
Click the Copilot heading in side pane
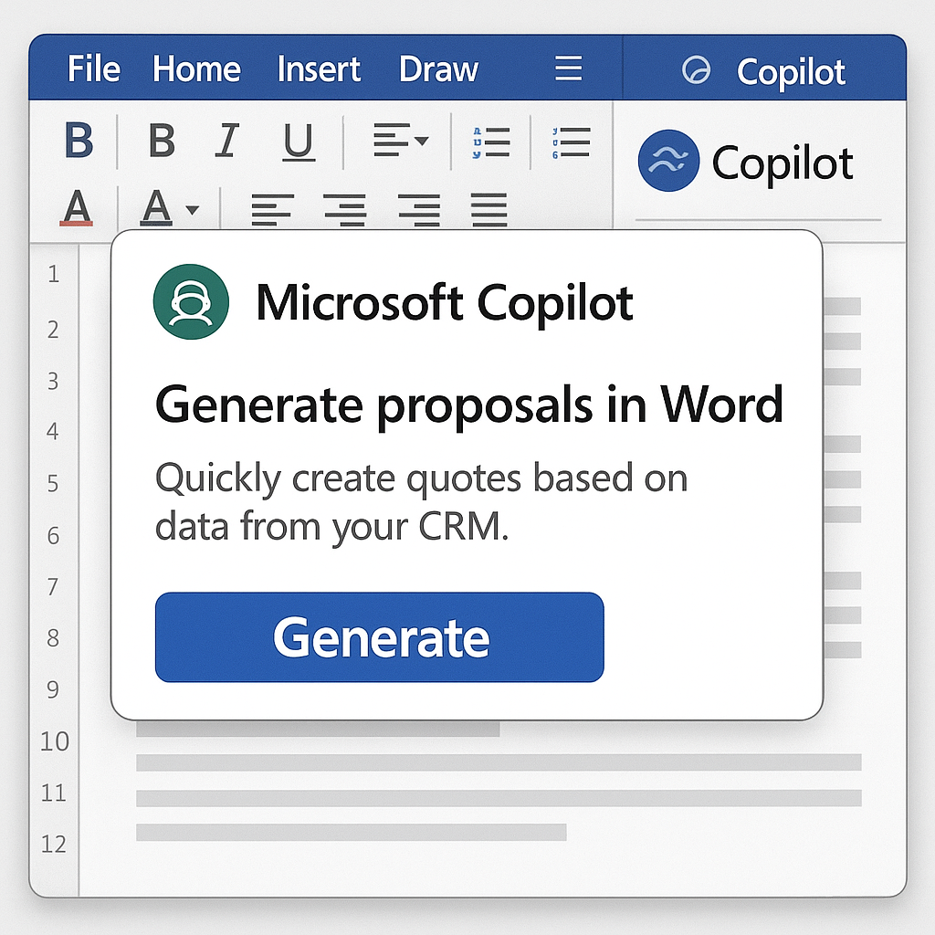tap(783, 163)
